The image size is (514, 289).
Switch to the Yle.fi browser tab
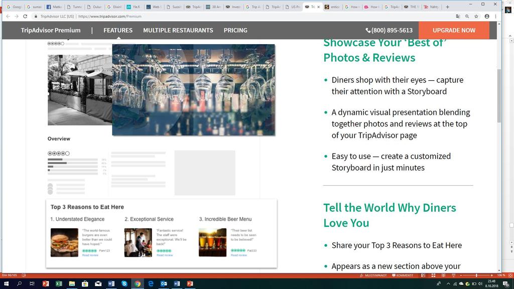point(134,7)
